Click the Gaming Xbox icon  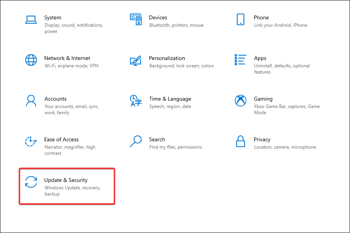point(241,101)
